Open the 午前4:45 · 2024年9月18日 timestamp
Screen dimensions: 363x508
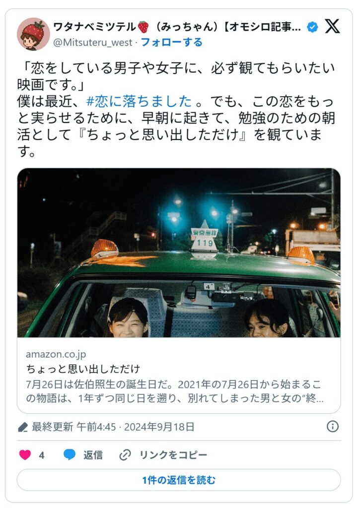[x=135, y=427]
